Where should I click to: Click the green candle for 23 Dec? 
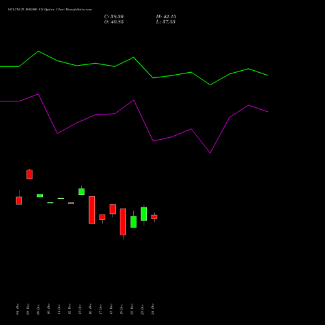point(144,214)
